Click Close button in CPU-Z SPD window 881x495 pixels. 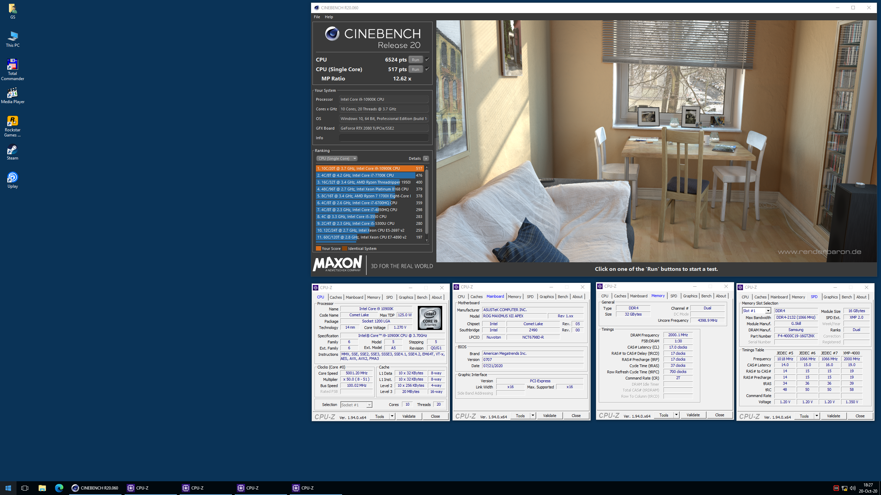coord(860,416)
